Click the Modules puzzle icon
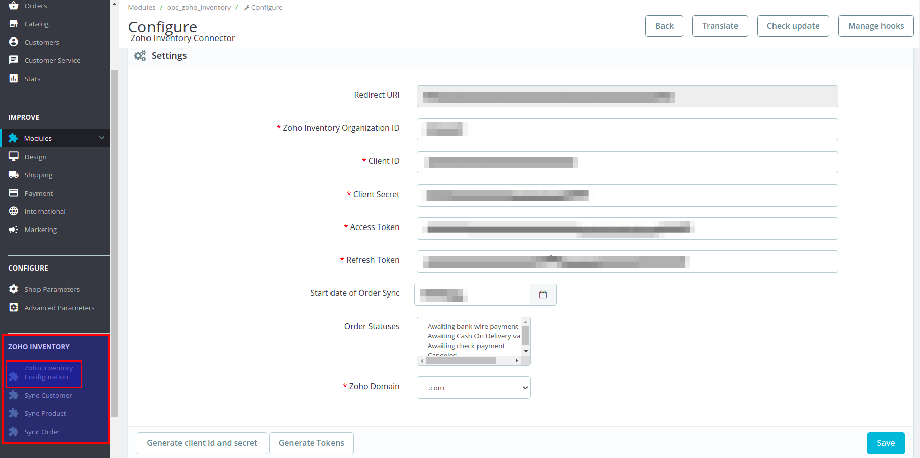The width and height of the screenshot is (920, 458). click(13, 138)
